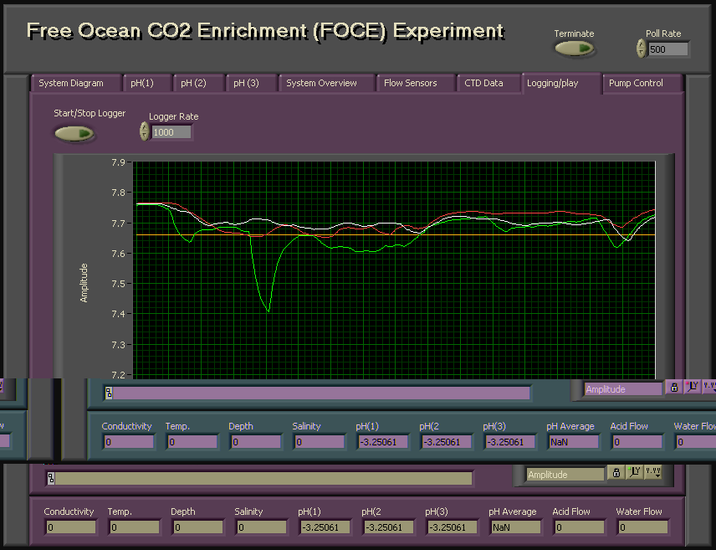The height and width of the screenshot is (550, 716).
Task: Open the lower axis format Y.YY icon
Action: 653,473
